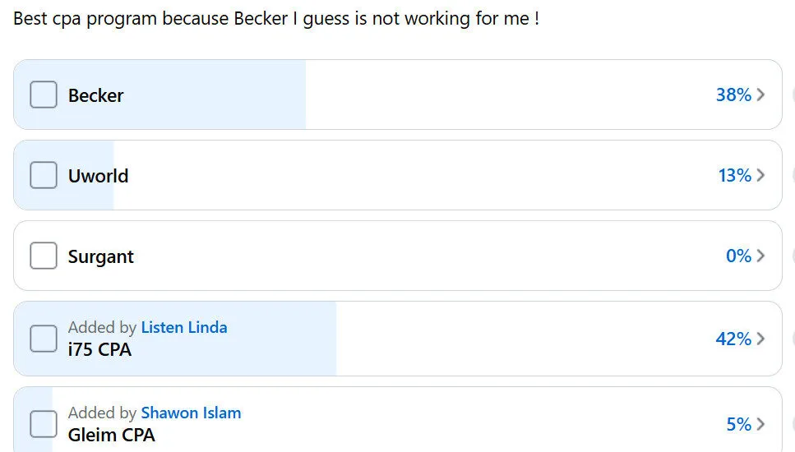Open the chevron next to 5%

click(760, 424)
